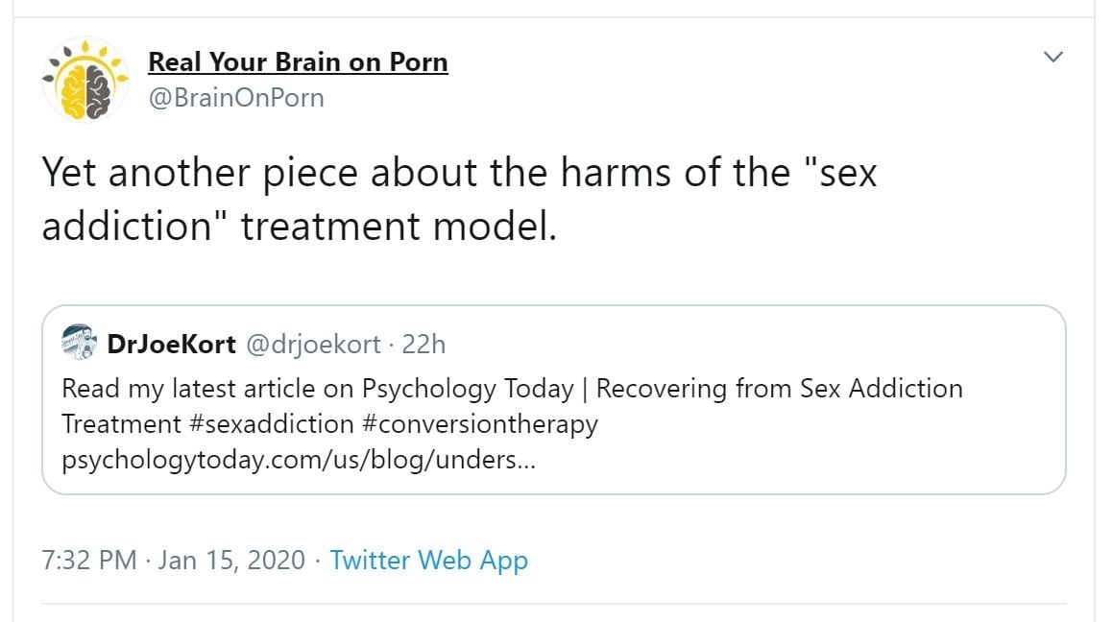Screen dimensions: 1113x622
Task: Click the @BrainOnPorn handle
Action: point(236,97)
